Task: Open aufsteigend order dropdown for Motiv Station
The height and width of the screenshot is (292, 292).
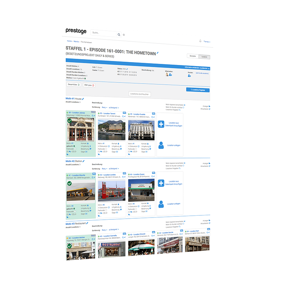Action: (x=114, y=169)
